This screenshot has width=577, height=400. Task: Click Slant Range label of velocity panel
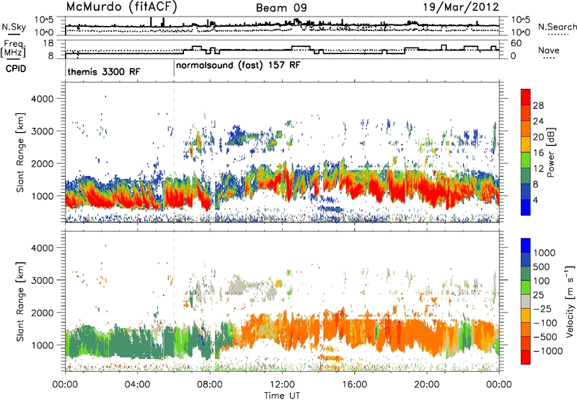tap(20, 302)
